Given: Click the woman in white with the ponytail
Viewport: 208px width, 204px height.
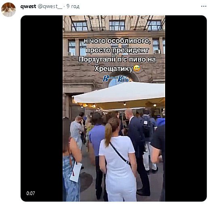Looking at the screenshot, I should tap(118, 159).
